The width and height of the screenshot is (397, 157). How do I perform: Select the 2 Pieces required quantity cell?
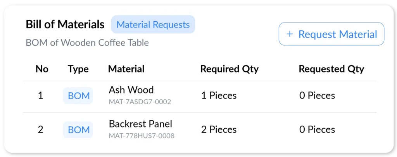(x=219, y=130)
